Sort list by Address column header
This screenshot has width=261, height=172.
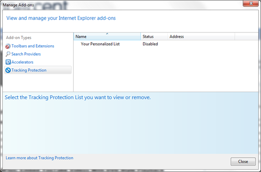coord(201,37)
